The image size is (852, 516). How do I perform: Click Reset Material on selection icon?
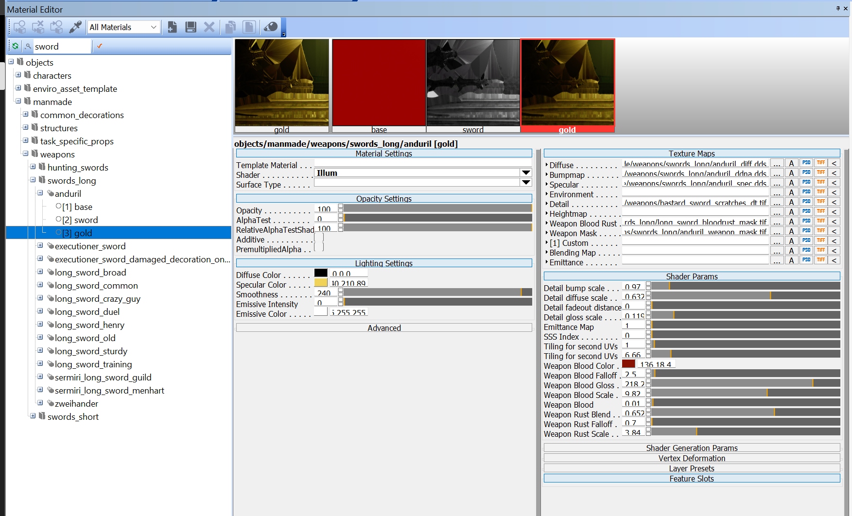pos(38,27)
